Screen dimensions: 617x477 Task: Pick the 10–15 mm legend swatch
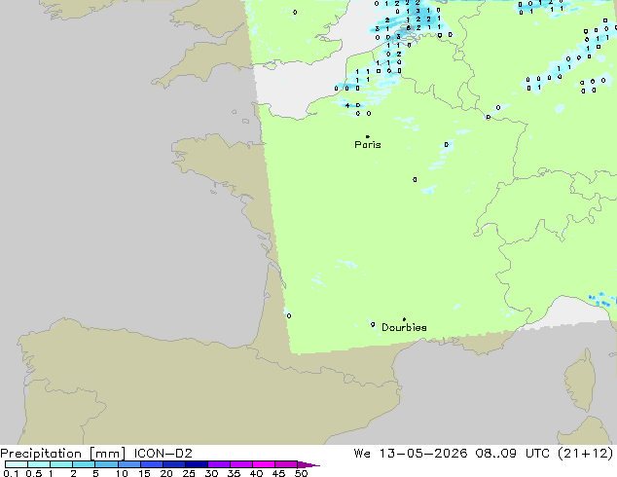click(128, 464)
